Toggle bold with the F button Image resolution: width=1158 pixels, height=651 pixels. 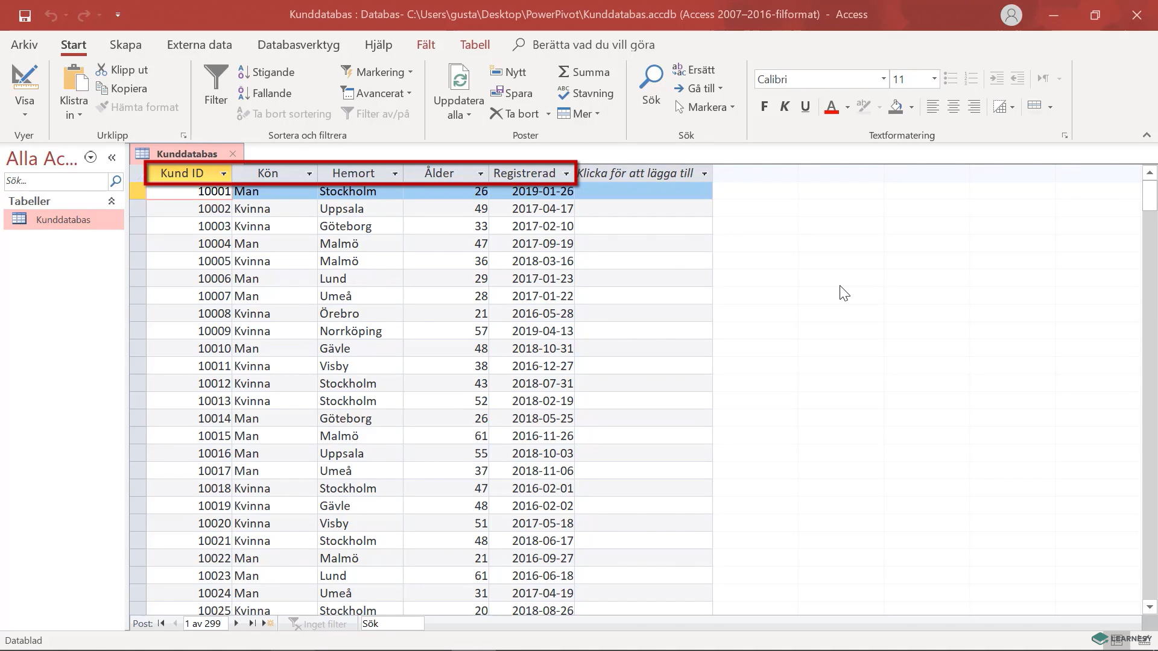(x=764, y=107)
